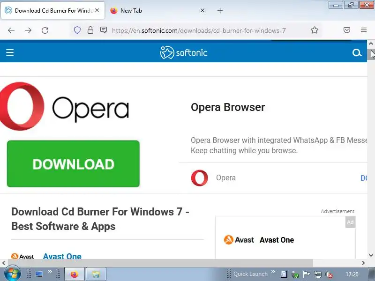Click the address bar URL field
The height and width of the screenshot is (281, 375).
[x=198, y=30]
